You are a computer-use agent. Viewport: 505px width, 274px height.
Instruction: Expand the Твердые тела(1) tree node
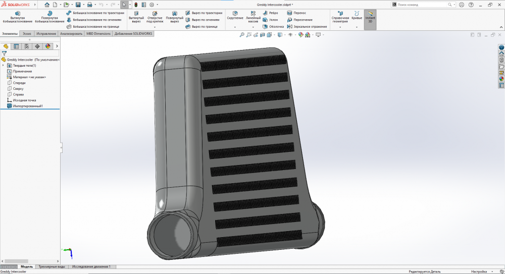pos(4,65)
